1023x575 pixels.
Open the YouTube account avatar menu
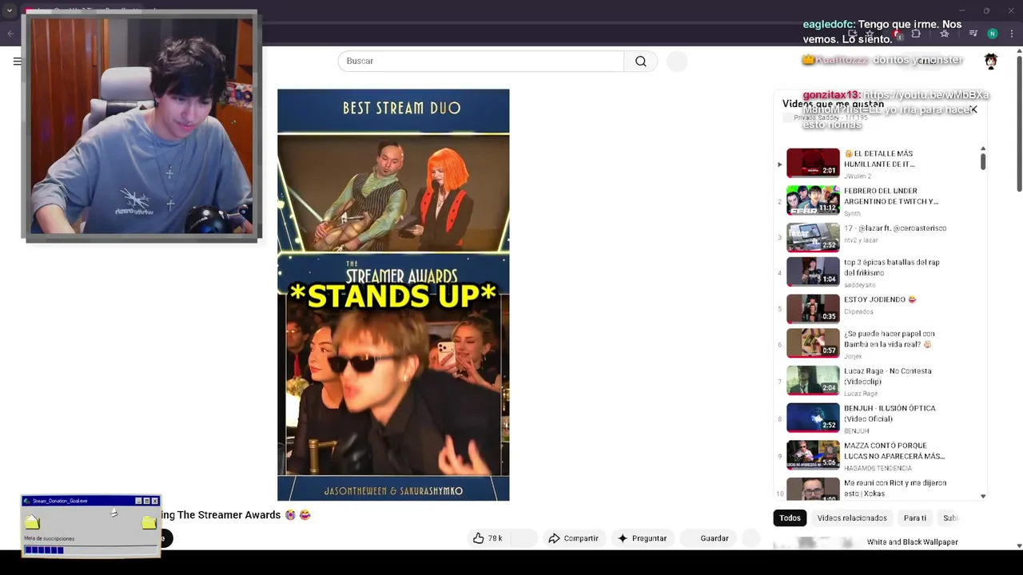click(991, 61)
